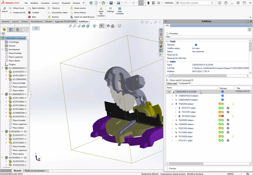Click the tree filter funnel icon
The height and width of the screenshot is (175, 253).
tap(3, 34)
